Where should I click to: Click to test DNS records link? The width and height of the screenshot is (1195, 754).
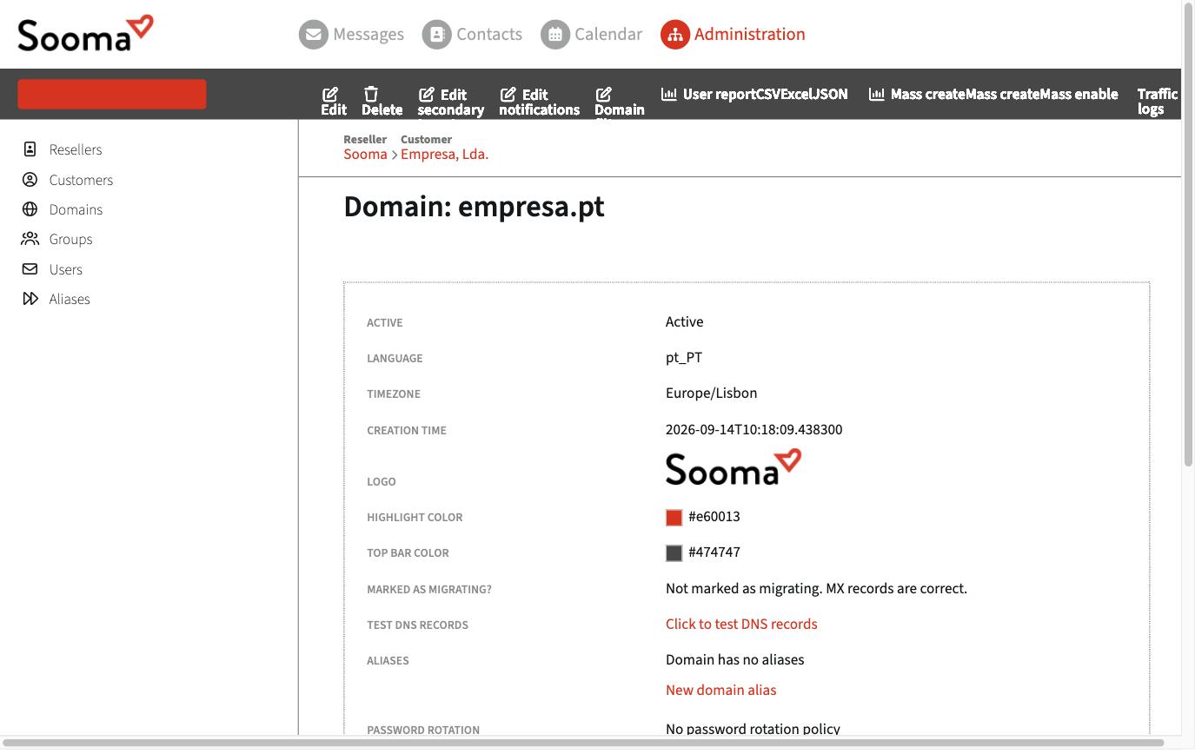[x=741, y=625]
